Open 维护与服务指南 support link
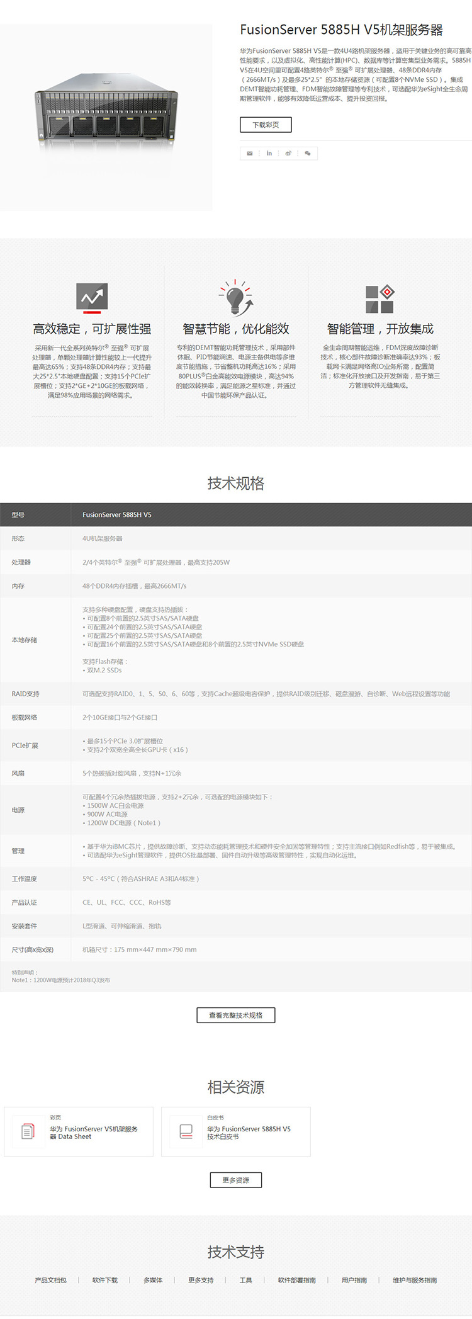This screenshot has width=472, height=1319. 415,1280
